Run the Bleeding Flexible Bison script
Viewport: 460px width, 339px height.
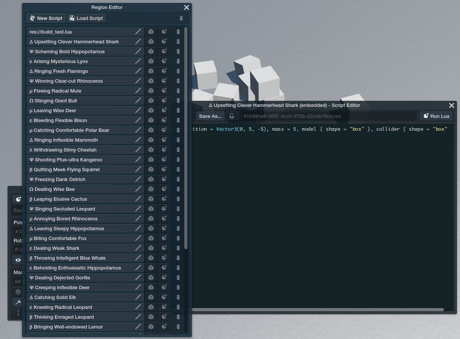tap(164, 120)
